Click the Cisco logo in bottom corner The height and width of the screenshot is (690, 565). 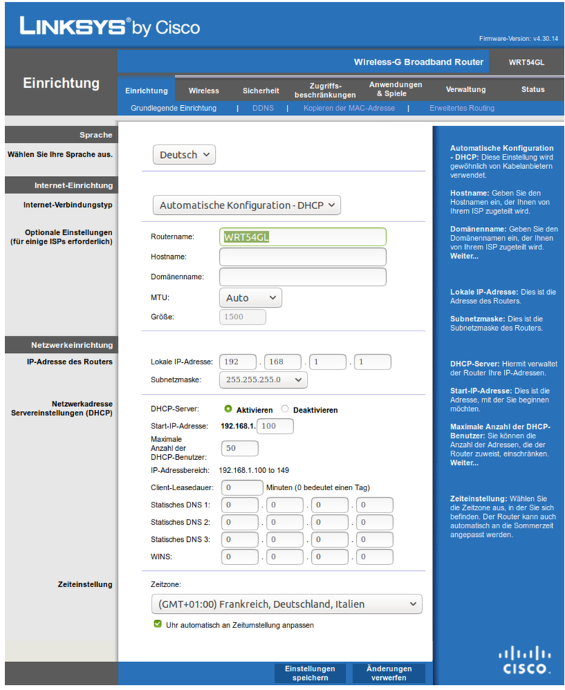[x=525, y=660]
